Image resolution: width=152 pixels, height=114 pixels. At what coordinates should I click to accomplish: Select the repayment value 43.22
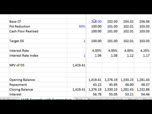tap(94, 85)
